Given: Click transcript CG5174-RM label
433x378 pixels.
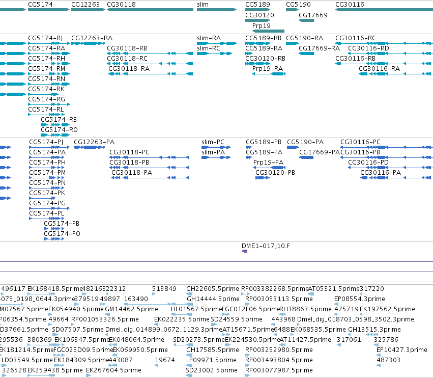Looking at the screenshot, I should click(47, 69).
